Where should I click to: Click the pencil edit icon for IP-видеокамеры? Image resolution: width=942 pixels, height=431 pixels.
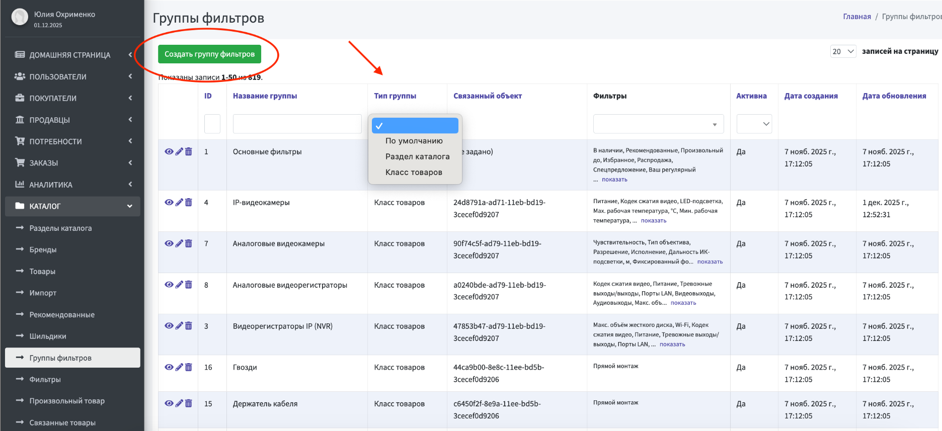pyautogui.click(x=179, y=202)
